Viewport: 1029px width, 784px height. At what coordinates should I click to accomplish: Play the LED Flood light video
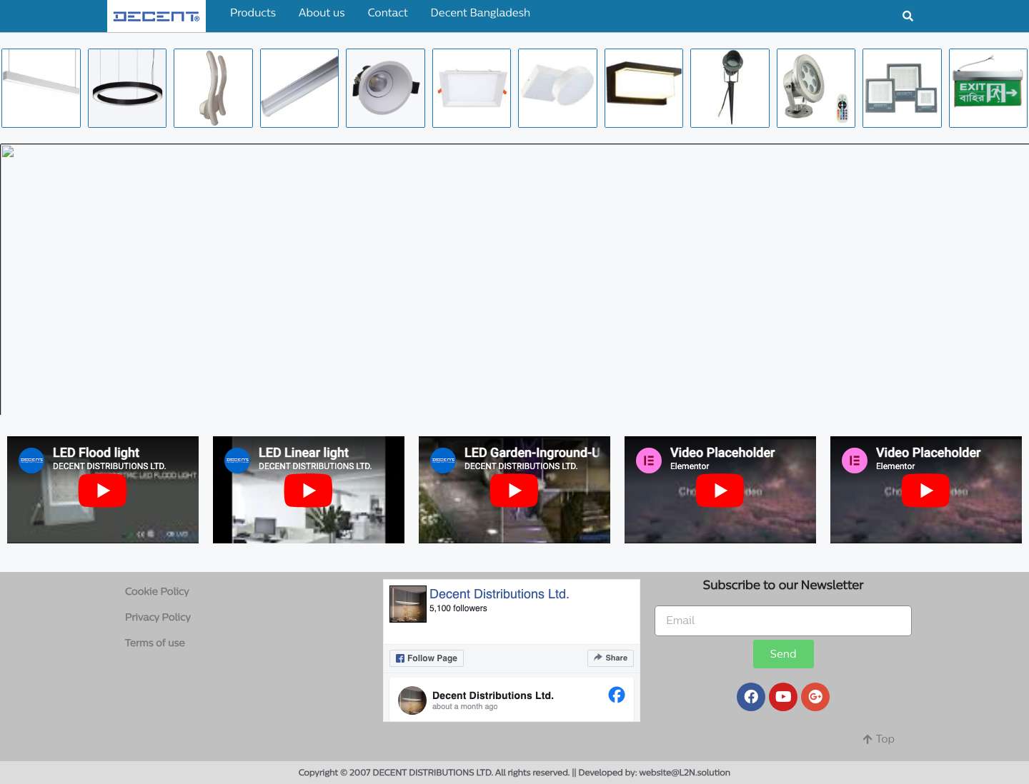pyautogui.click(x=102, y=491)
